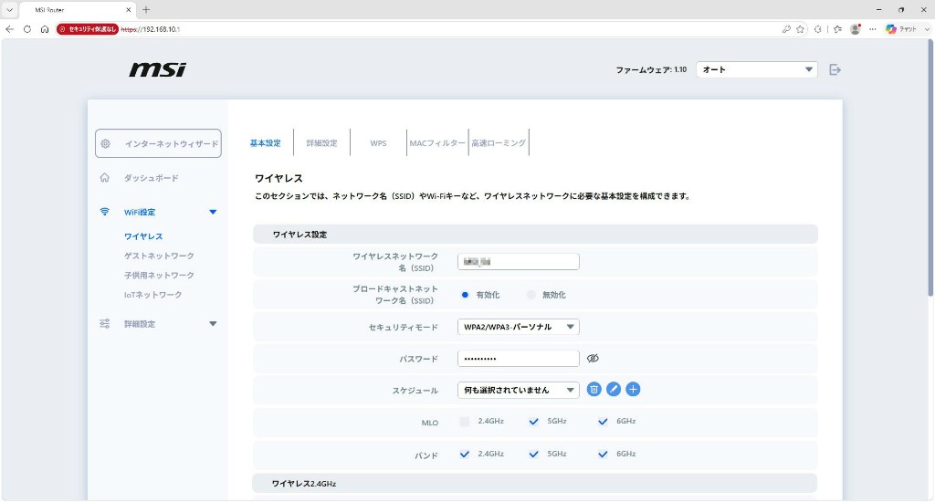
Task: Switch to the 詳細設定 tab
Action: [322, 143]
